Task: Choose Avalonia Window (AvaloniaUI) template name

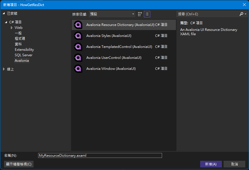Action: [111, 69]
